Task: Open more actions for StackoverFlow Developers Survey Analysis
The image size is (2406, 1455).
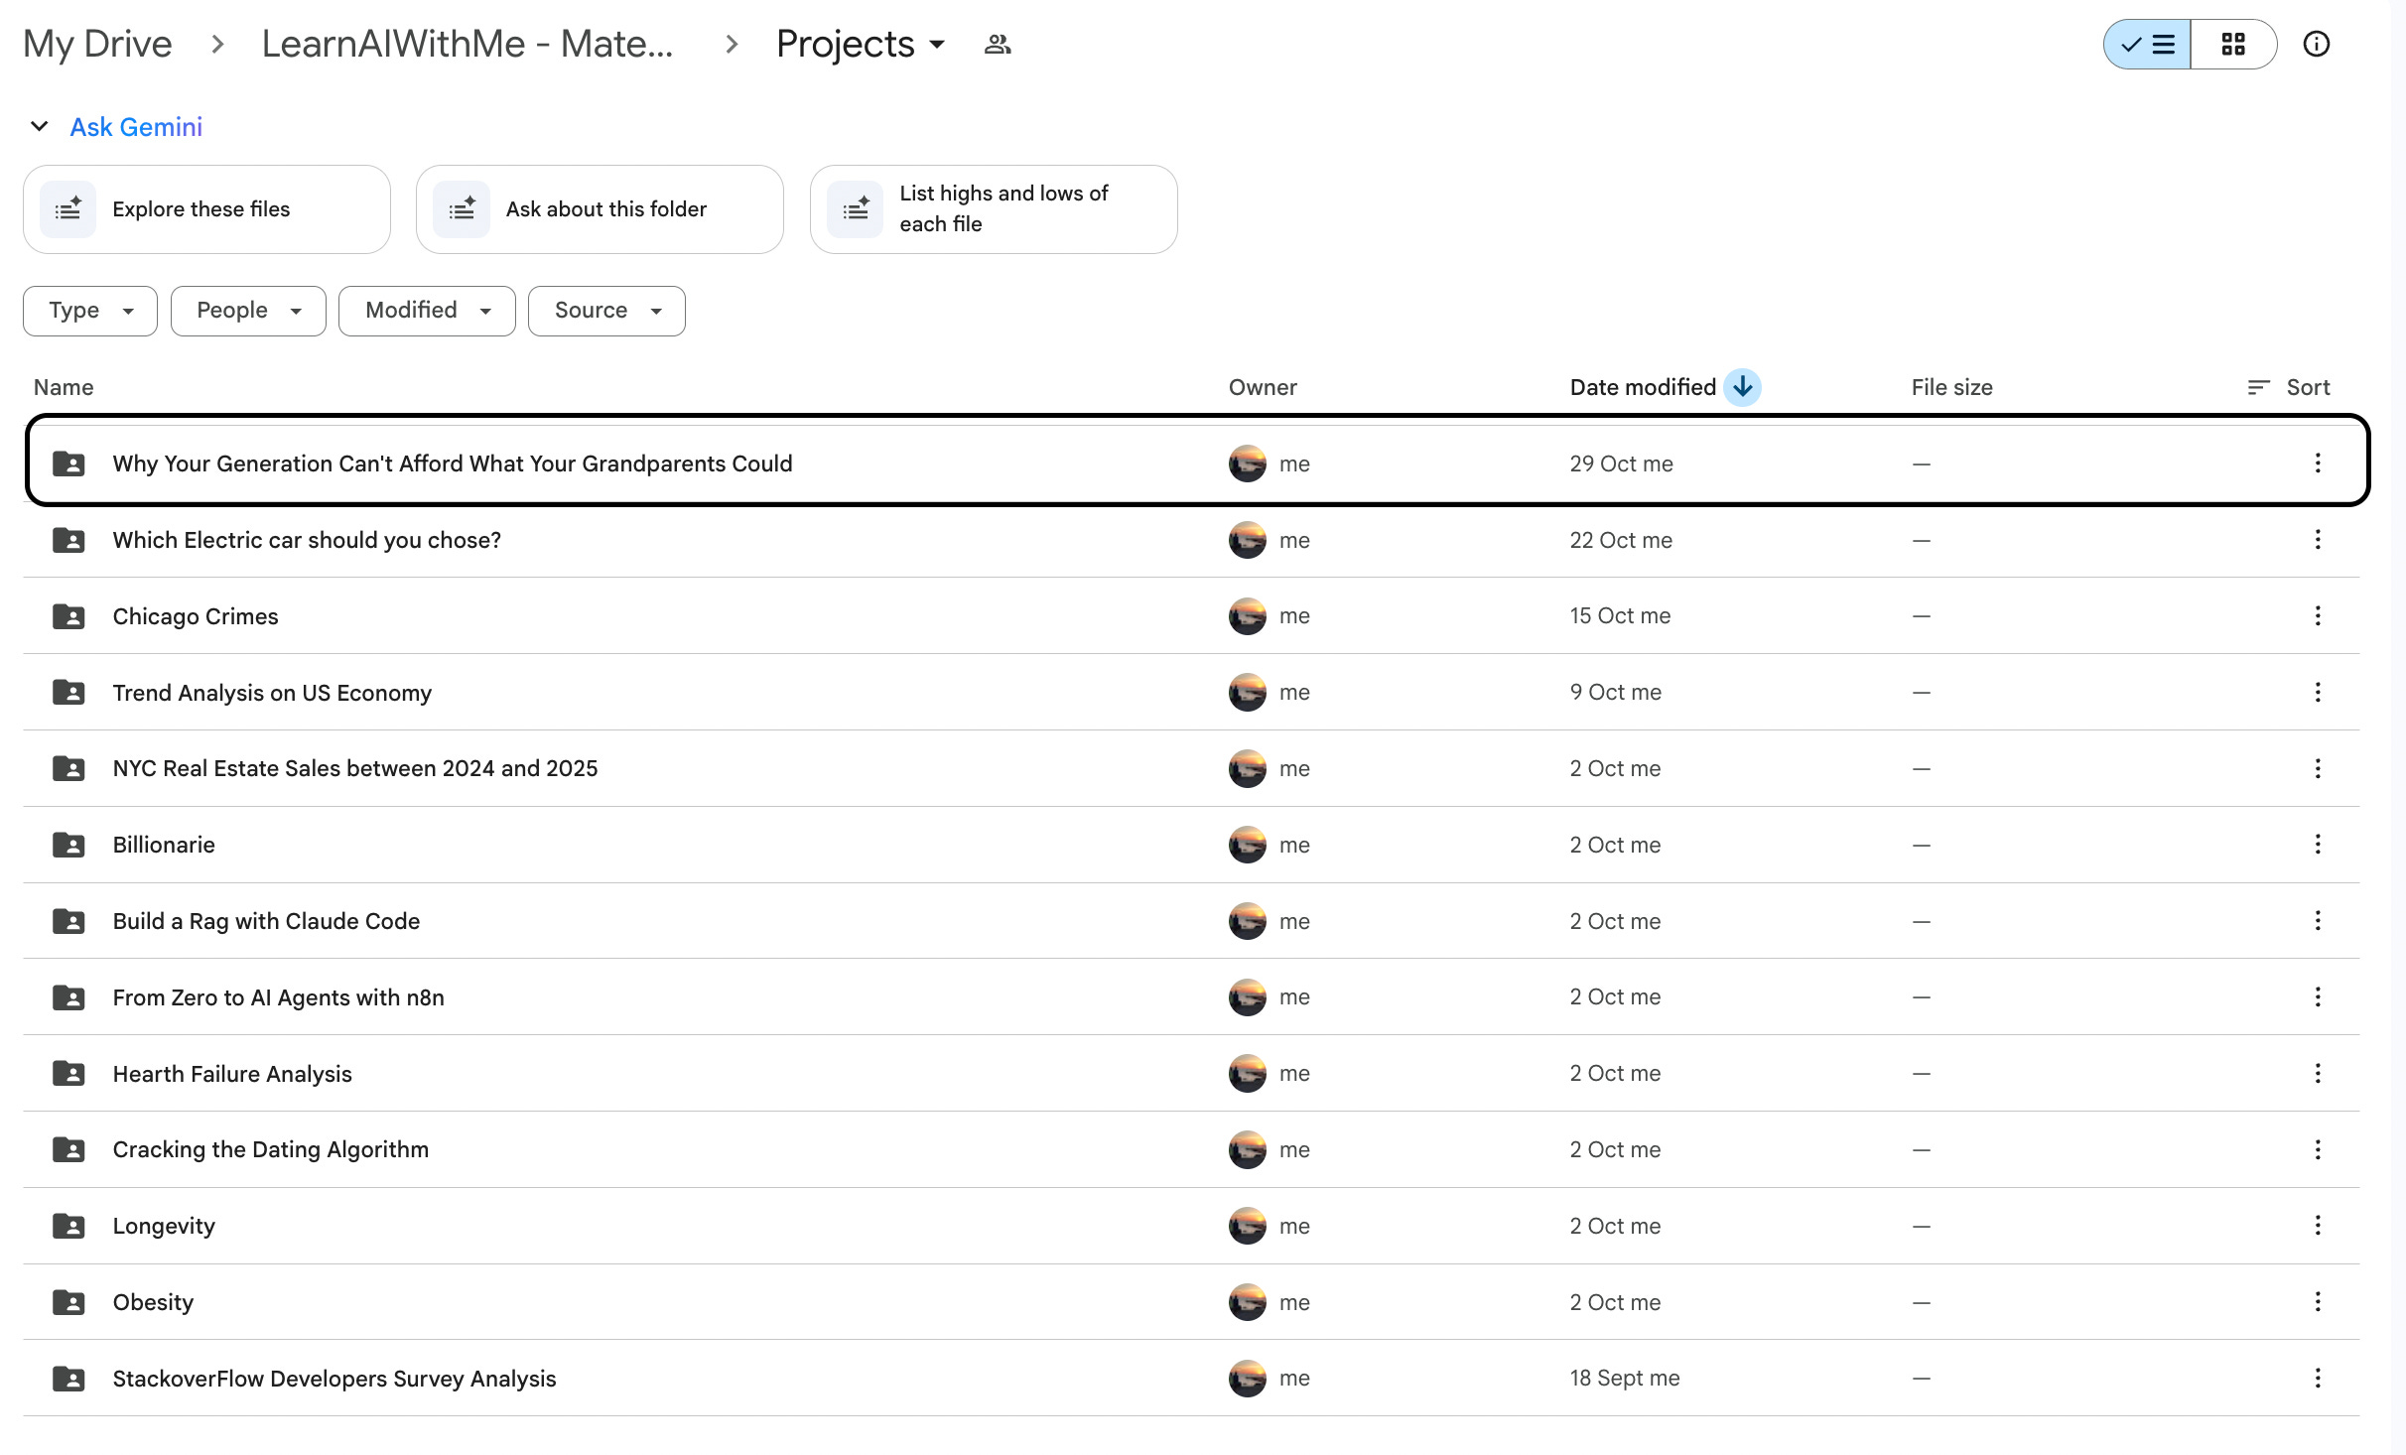Action: click(2318, 1378)
